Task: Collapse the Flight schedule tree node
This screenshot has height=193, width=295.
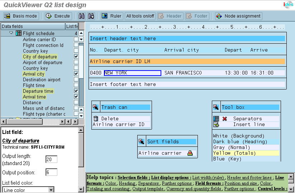Action: (x=11, y=33)
